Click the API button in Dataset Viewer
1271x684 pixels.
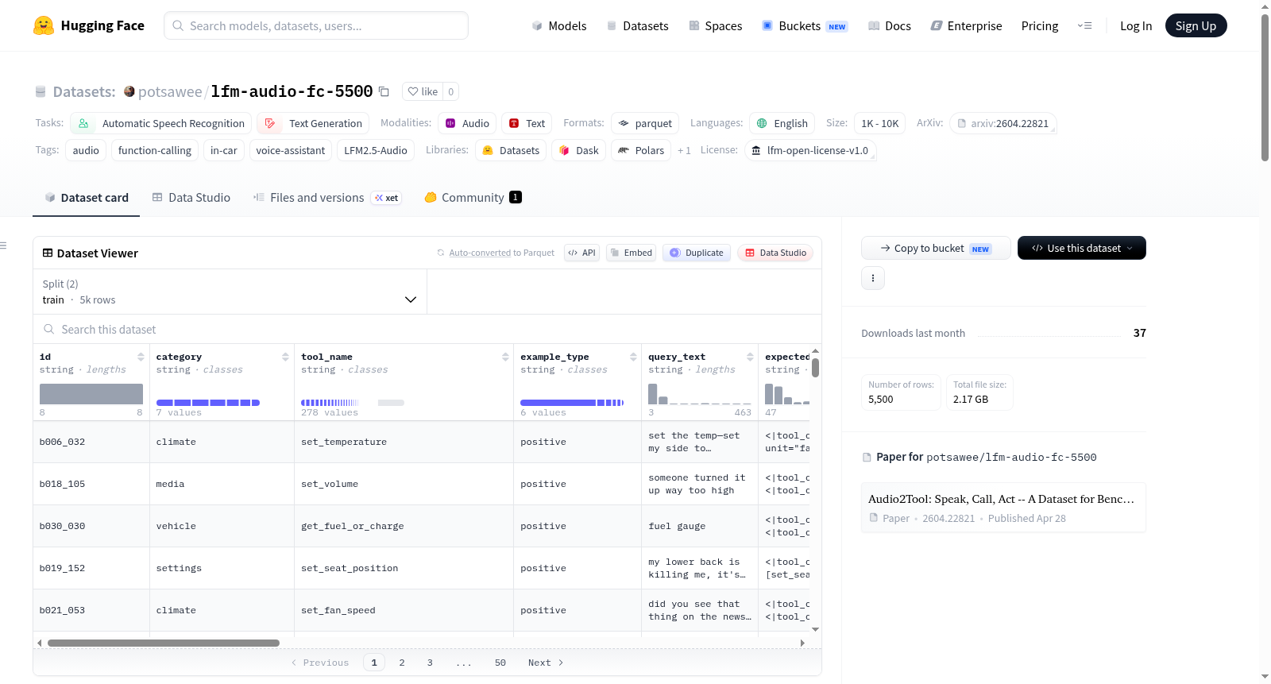tap(581, 253)
